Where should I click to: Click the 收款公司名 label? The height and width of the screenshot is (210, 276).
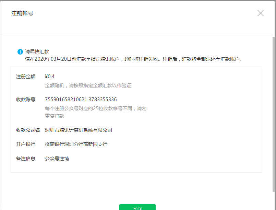tap(28, 130)
